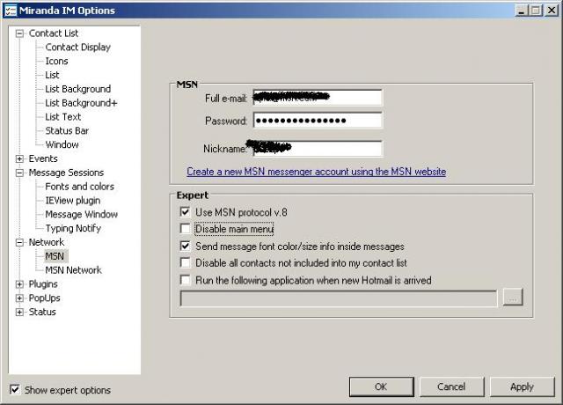Open the List Background+ page
The width and height of the screenshot is (563, 405).
pyautogui.click(x=81, y=103)
